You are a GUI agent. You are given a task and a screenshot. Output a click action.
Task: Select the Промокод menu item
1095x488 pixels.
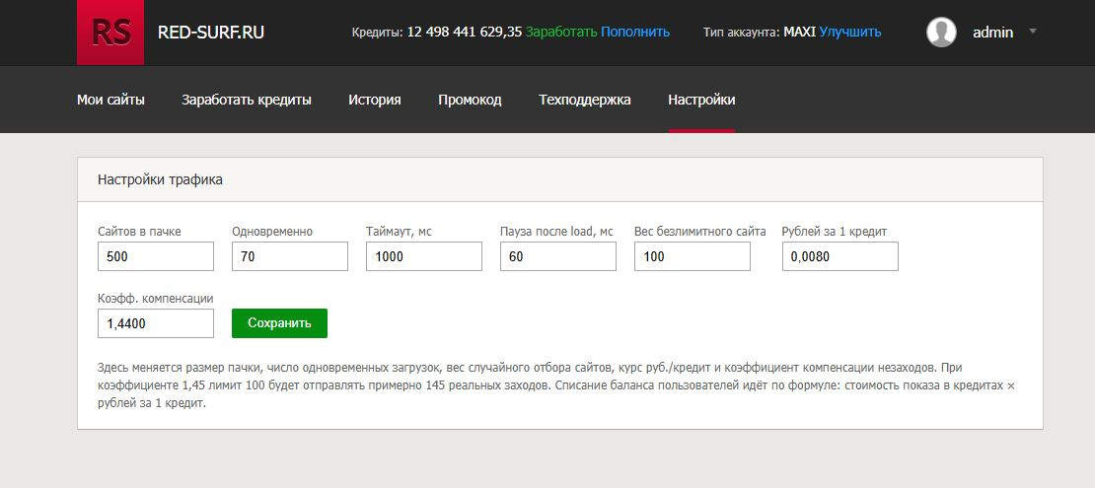tap(470, 100)
